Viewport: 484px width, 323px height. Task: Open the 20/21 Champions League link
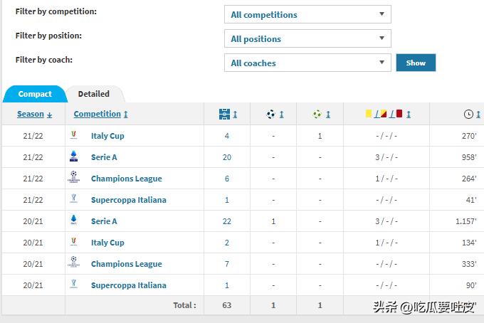(x=126, y=264)
